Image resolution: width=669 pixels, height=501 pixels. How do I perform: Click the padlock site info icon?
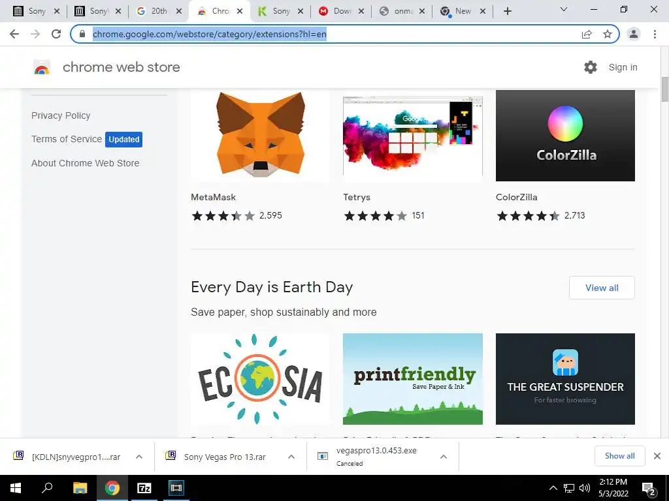(x=82, y=34)
